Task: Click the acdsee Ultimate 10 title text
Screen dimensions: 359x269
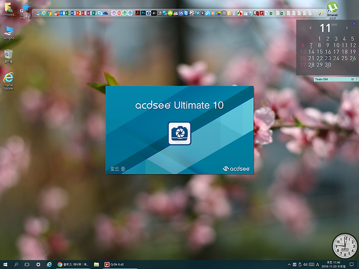Action: click(179, 105)
